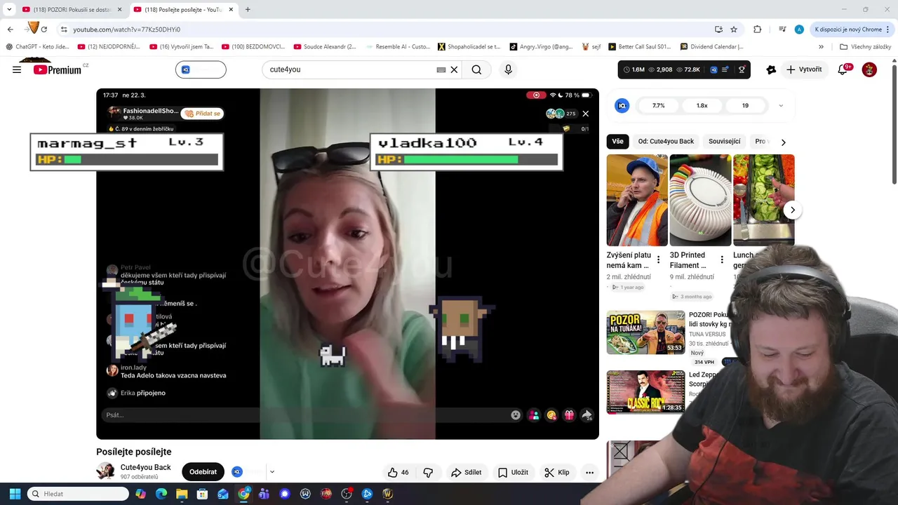
Task: Click blue vidIQ circle in stats panel
Action: (622, 105)
